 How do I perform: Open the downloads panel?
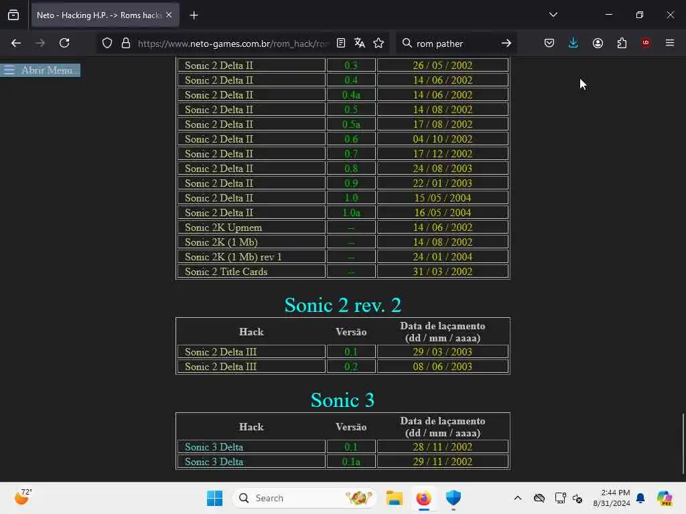click(x=573, y=43)
